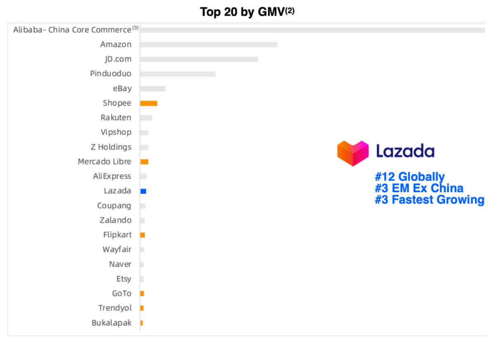Click the eBay bar
Viewport: 502px width, 341px height.
click(x=153, y=89)
